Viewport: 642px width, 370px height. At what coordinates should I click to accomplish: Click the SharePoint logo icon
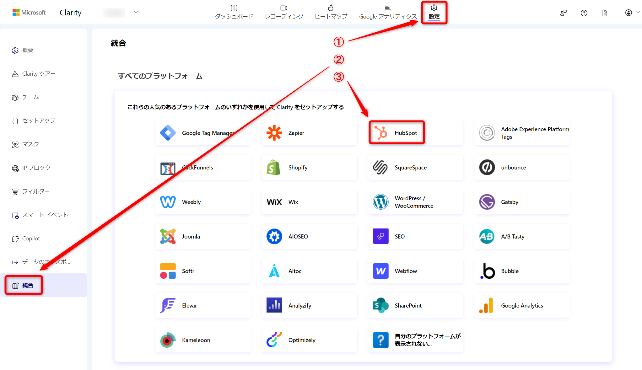click(x=380, y=305)
